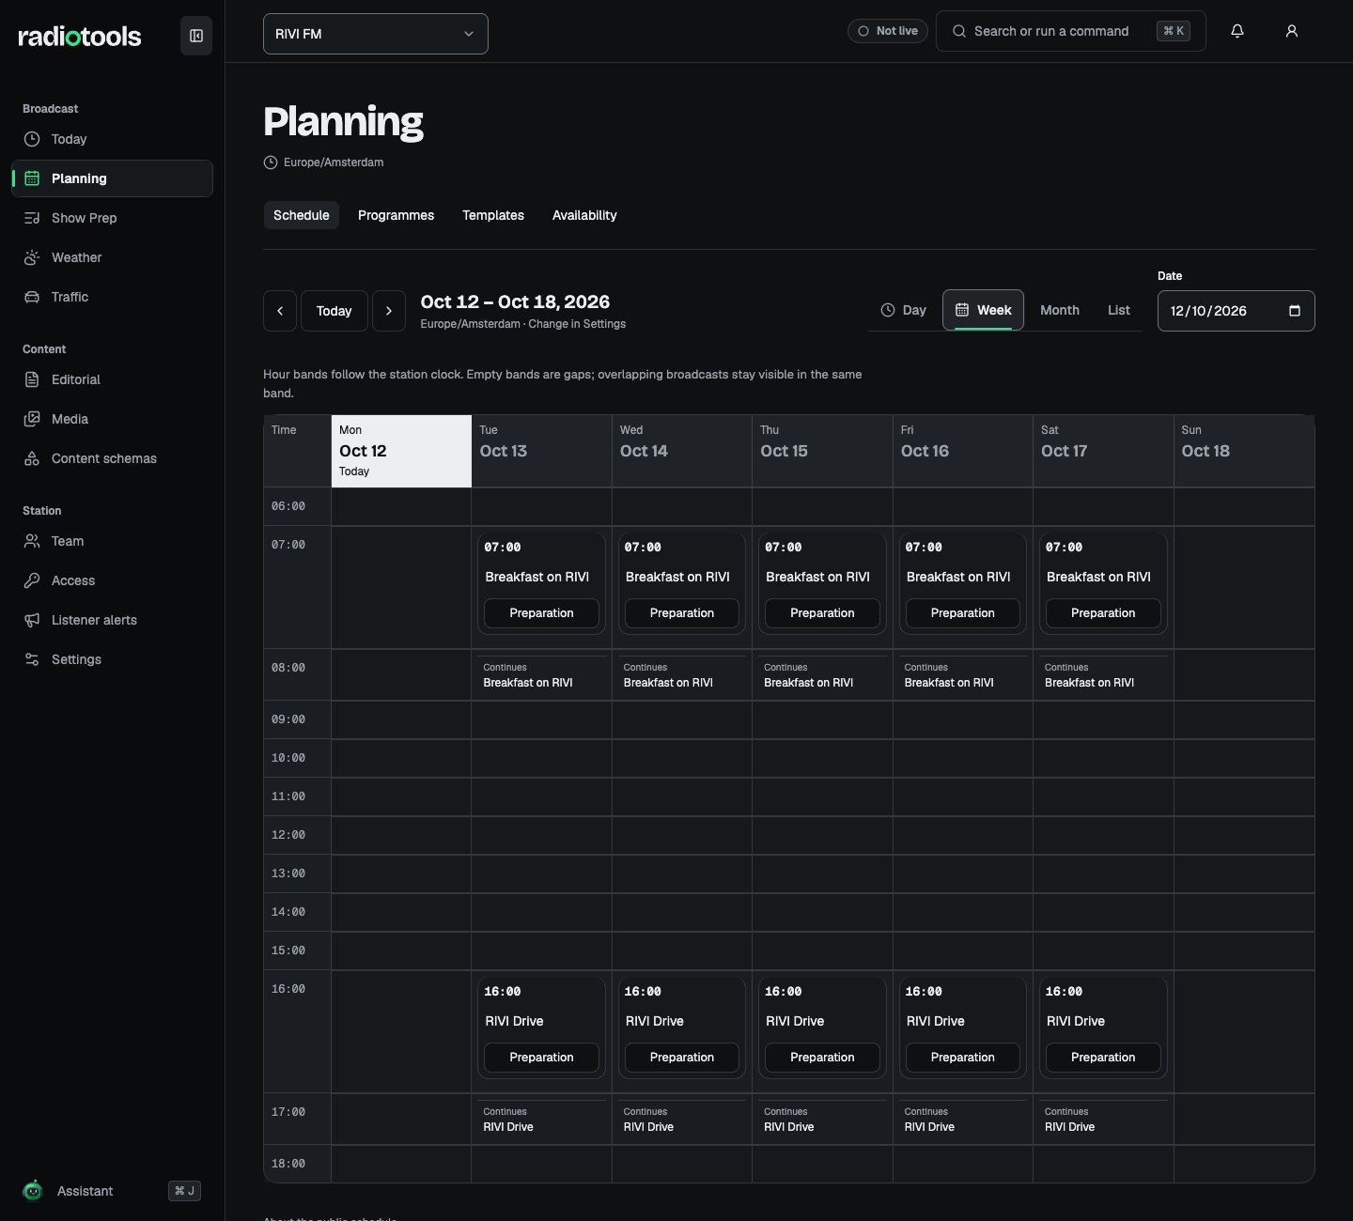1353x1221 pixels.
Task: Open Preparation for Saturday Breakfast on RIVI
Action: coord(1103,613)
